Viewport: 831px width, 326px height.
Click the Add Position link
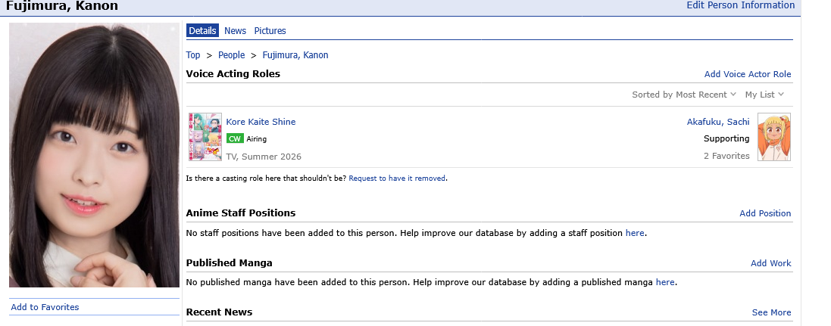765,213
